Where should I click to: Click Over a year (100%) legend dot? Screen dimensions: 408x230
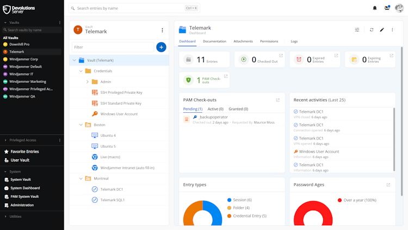tap(339, 200)
